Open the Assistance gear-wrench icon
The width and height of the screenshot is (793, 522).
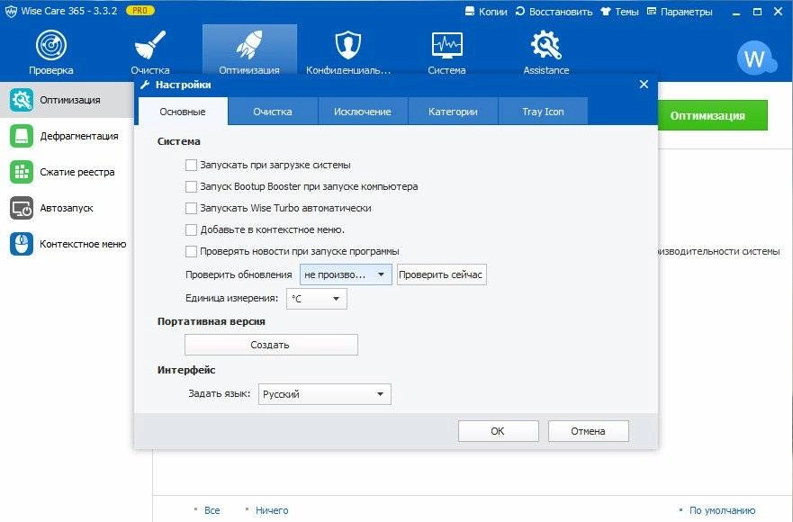(x=546, y=46)
